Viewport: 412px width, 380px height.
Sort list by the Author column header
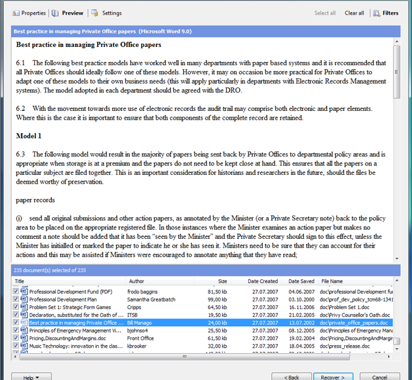pos(160,281)
